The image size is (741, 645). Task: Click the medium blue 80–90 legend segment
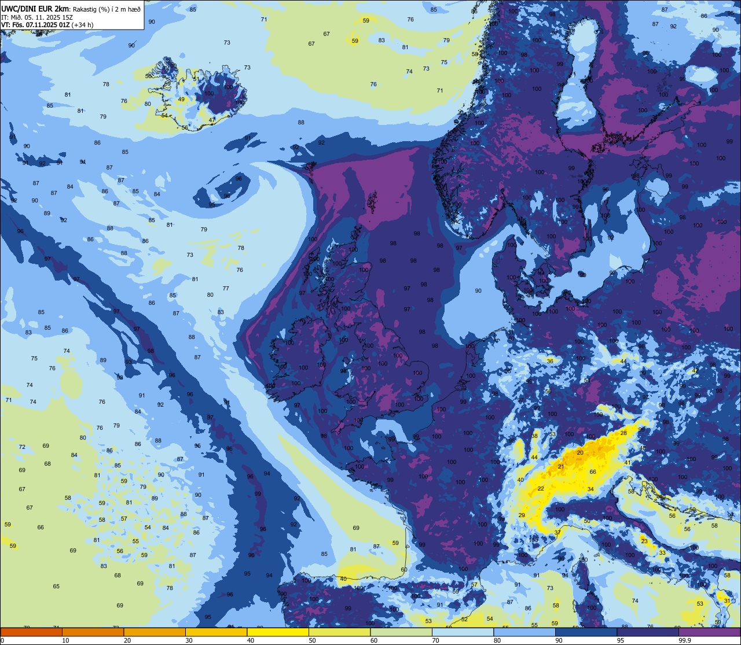[524, 632]
